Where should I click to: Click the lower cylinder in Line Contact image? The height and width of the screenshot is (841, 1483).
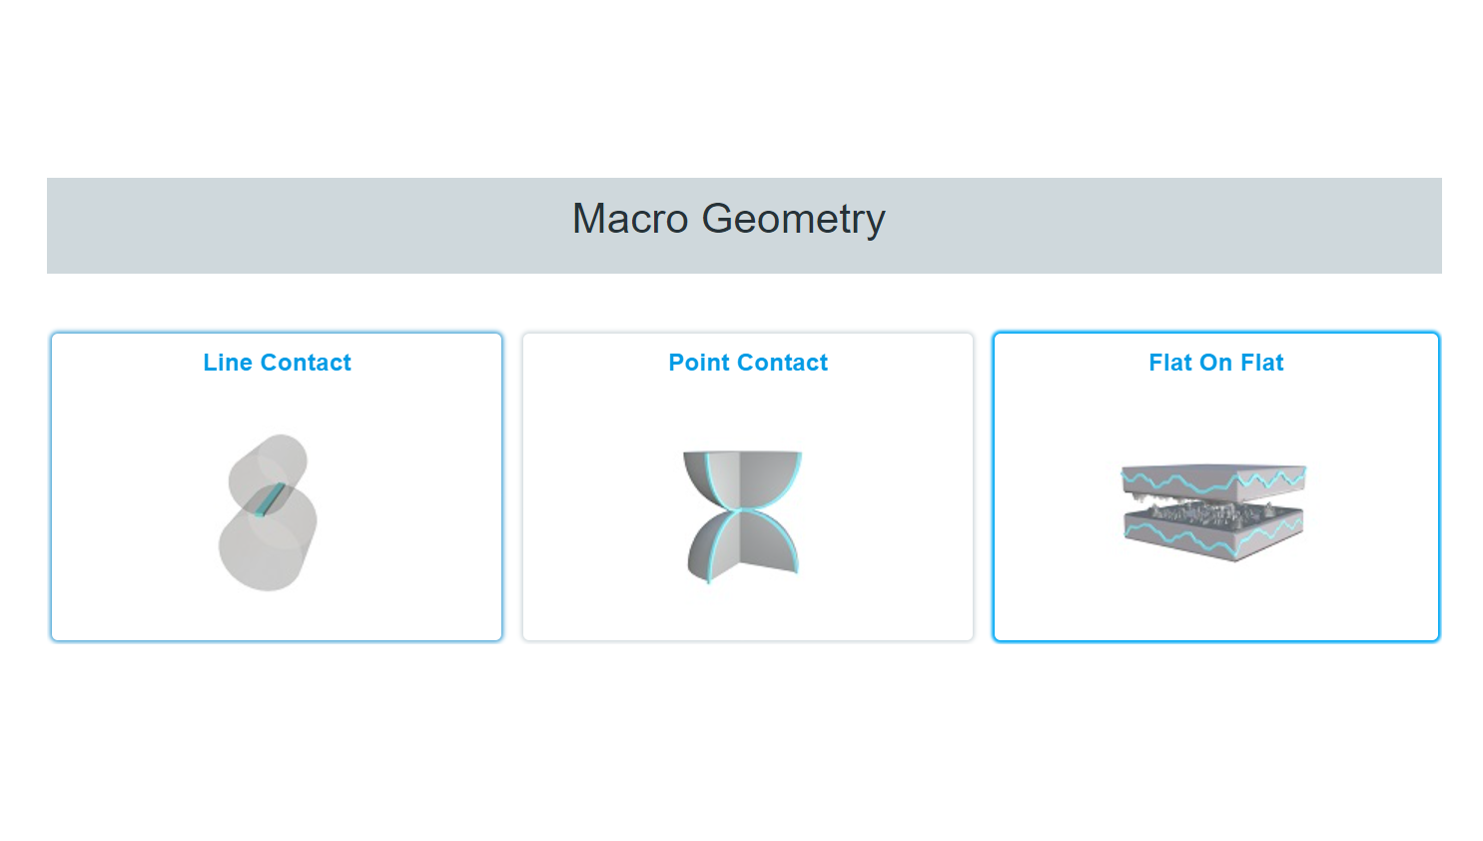tap(260, 554)
